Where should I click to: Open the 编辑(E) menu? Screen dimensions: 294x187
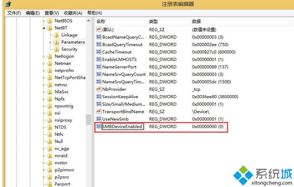point(33,13)
